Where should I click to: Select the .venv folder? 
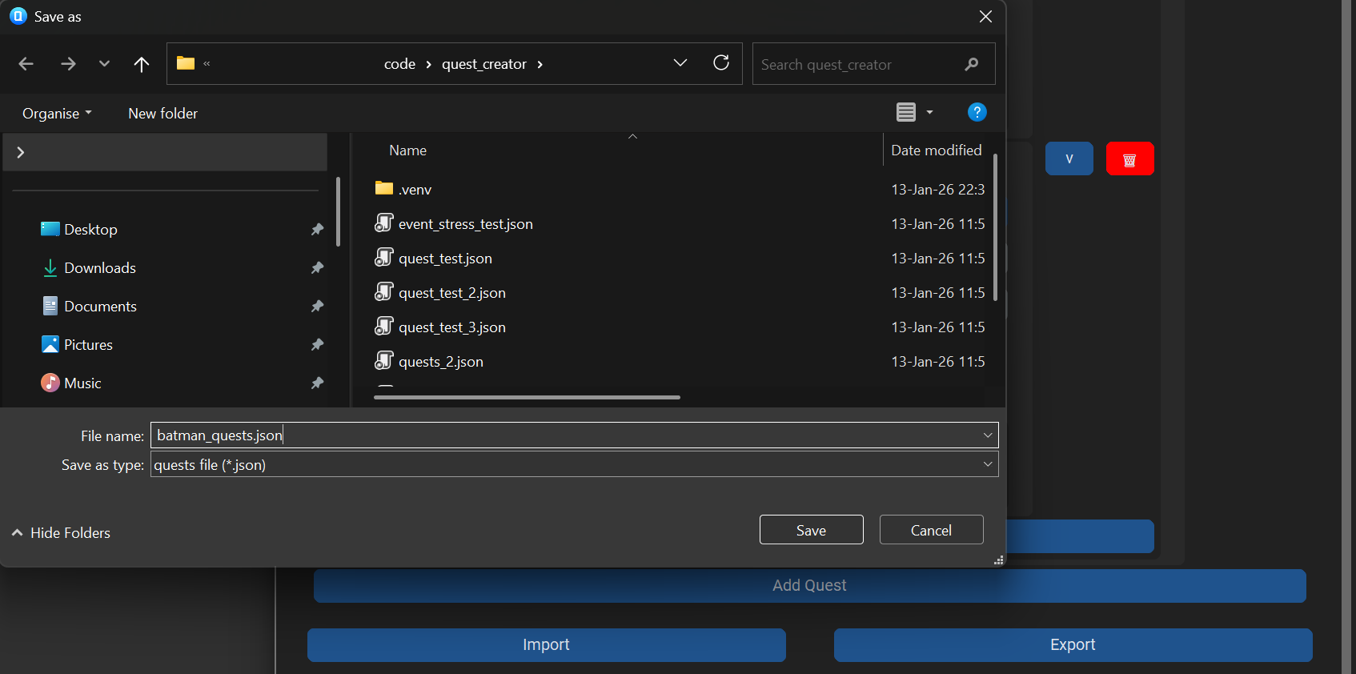[415, 190]
